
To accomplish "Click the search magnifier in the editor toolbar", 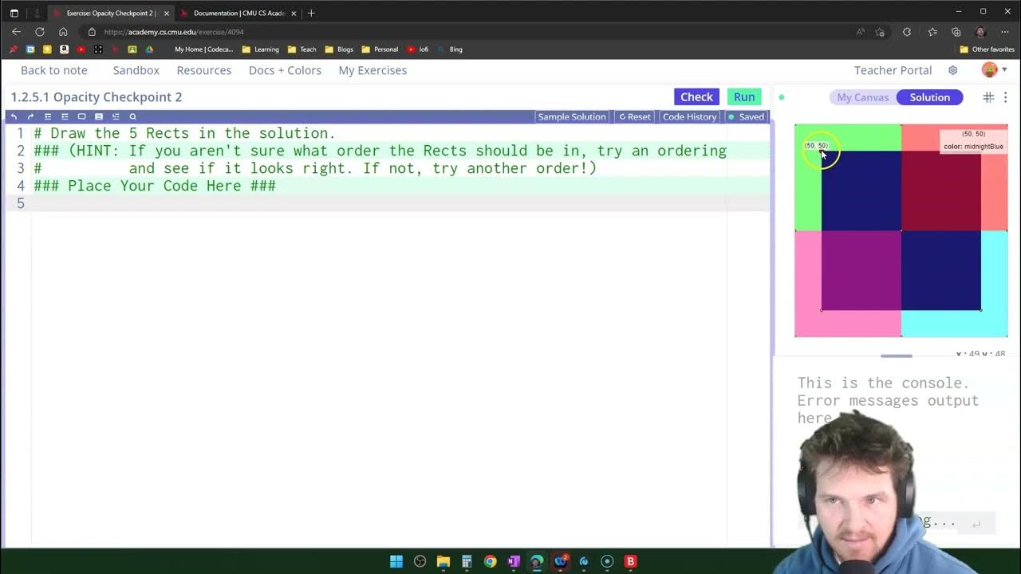I will (x=132, y=116).
